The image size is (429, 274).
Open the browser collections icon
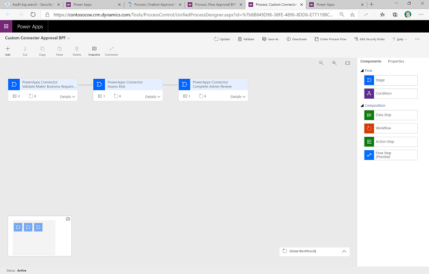click(395, 14)
